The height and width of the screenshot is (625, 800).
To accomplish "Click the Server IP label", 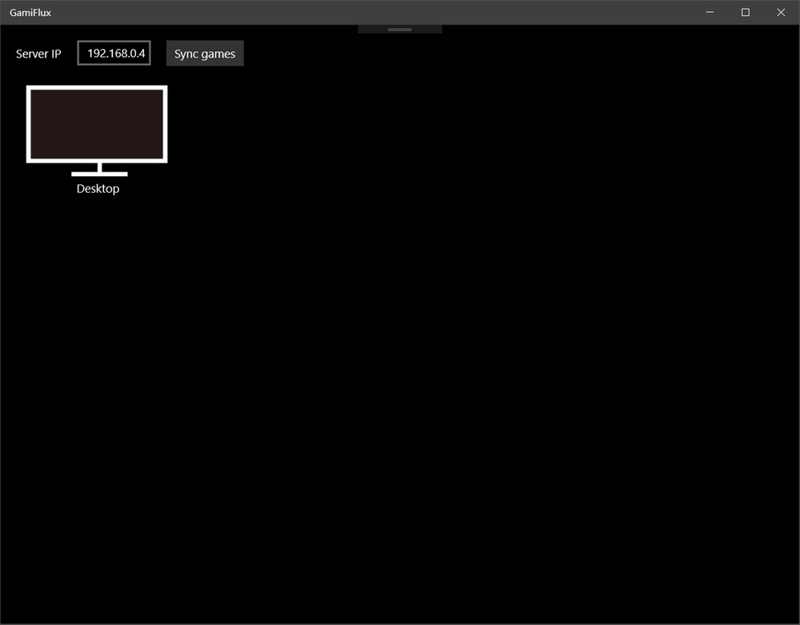I will click(x=38, y=54).
